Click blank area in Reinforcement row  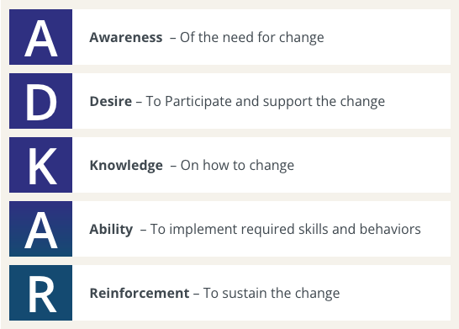coord(395,293)
